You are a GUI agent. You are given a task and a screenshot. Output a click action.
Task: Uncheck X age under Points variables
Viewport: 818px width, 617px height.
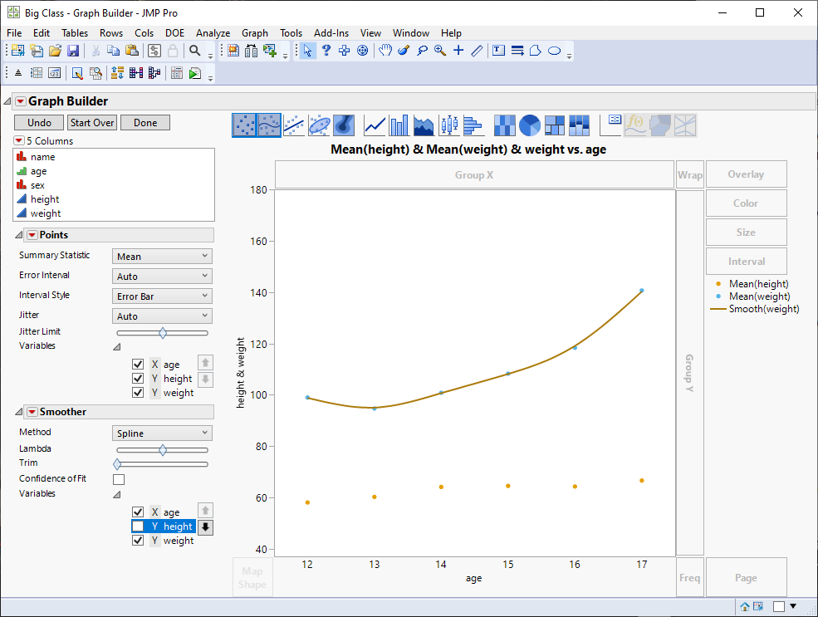click(x=138, y=364)
